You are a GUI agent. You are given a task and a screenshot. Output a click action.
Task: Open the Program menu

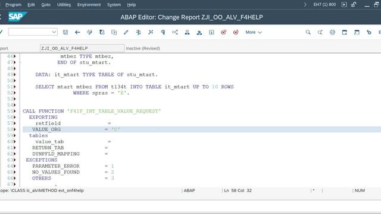pos(13,5)
